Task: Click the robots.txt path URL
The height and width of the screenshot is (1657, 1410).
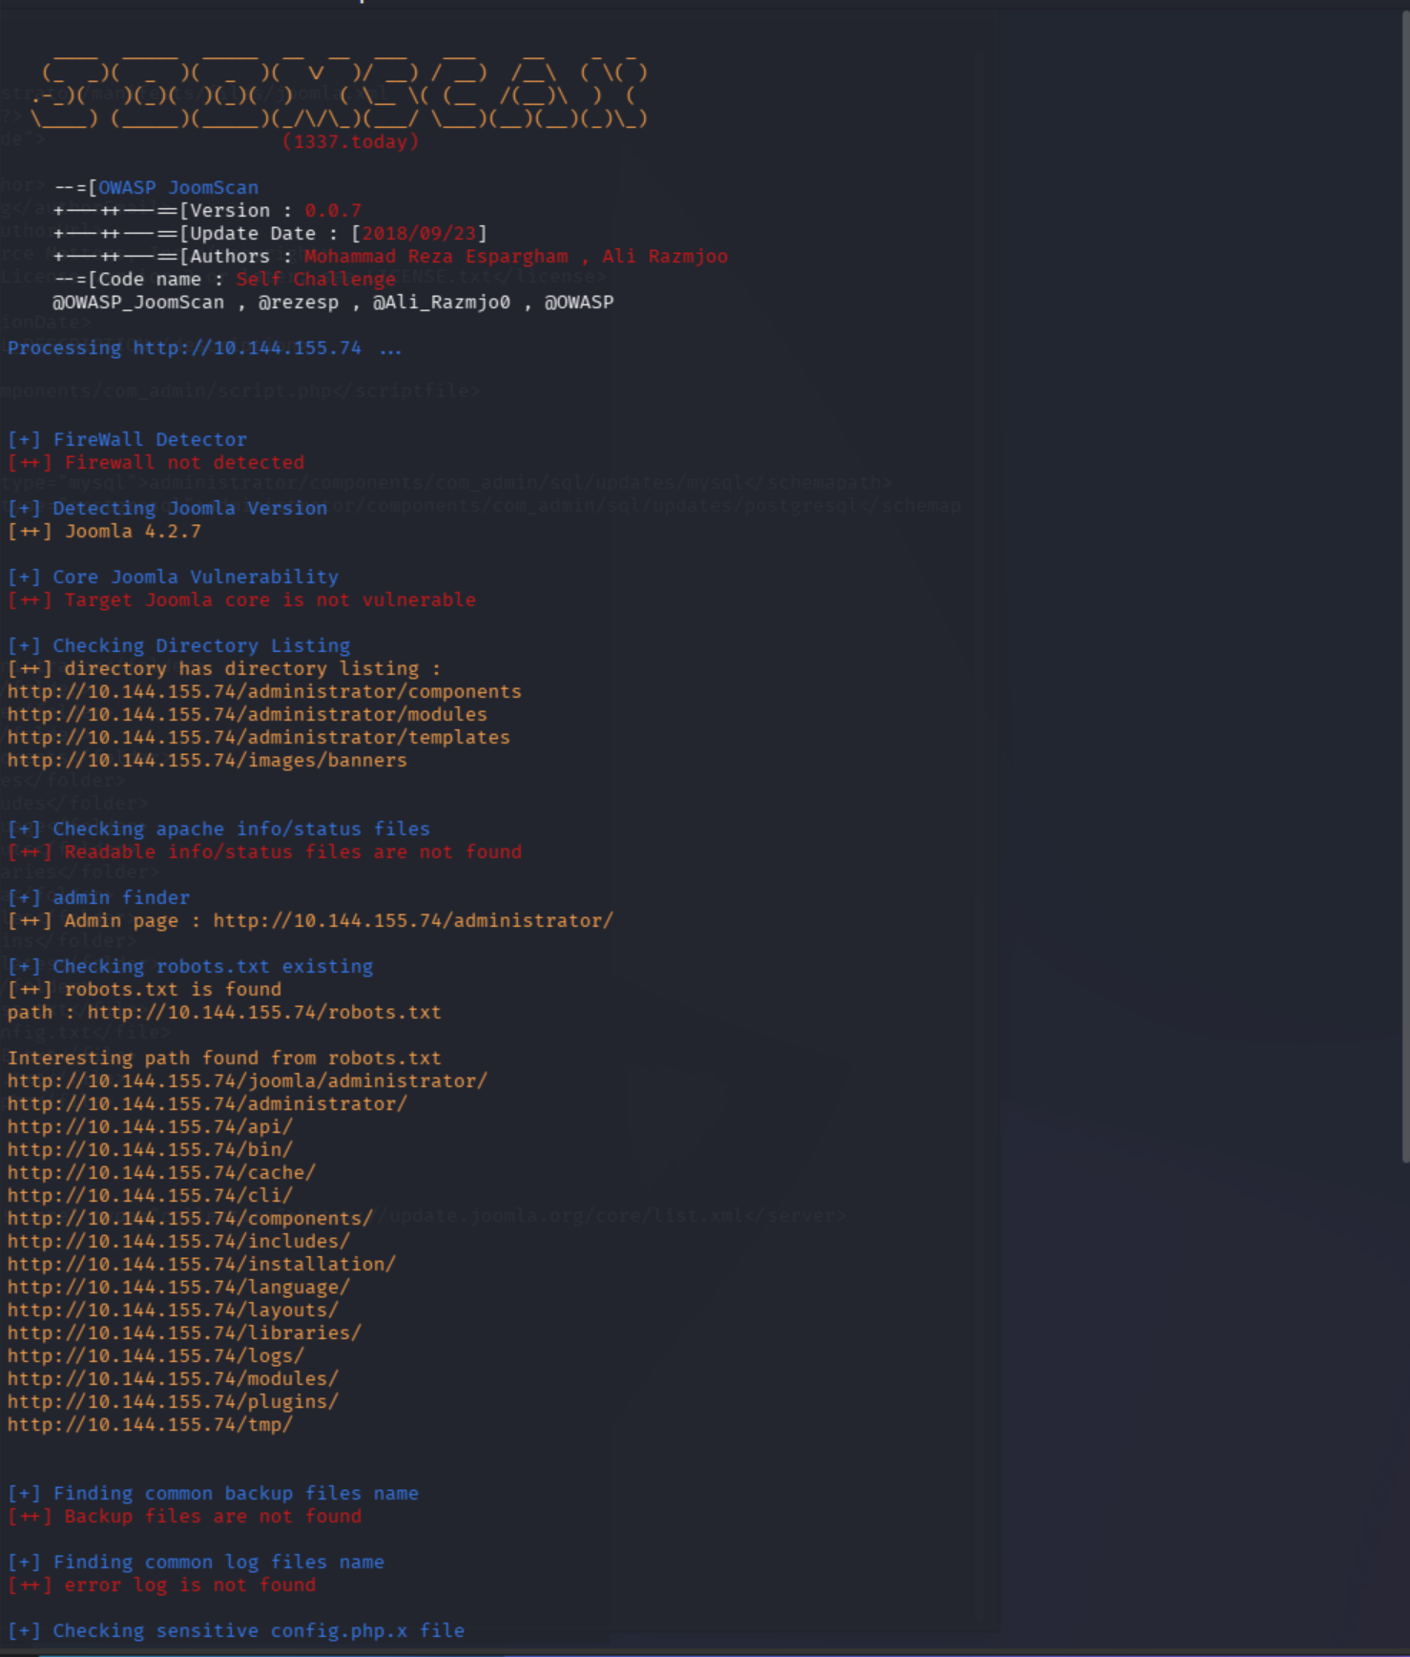Action: point(264,1012)
